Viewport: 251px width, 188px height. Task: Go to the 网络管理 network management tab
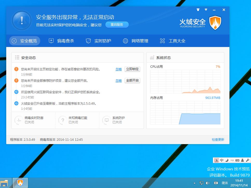click(135, 41)
